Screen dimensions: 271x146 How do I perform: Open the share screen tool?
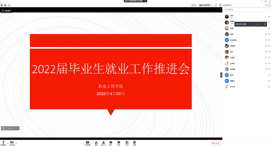tap(87, 143)
